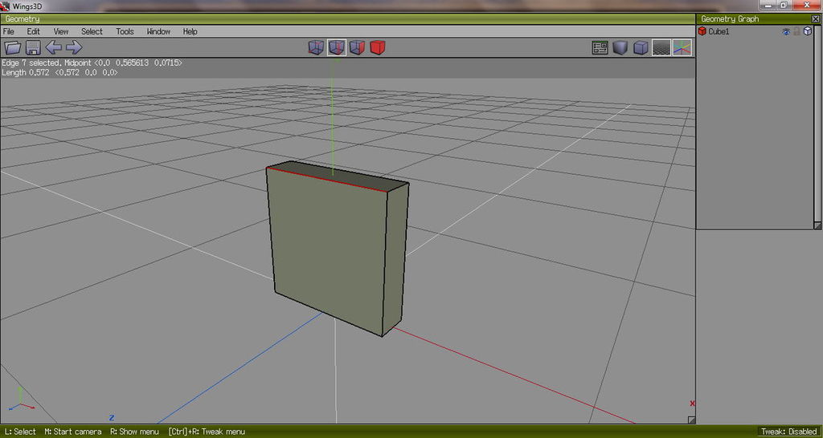Switch to face selection mode
Viewport: 823px width, 438px height.
pos(357,47)
